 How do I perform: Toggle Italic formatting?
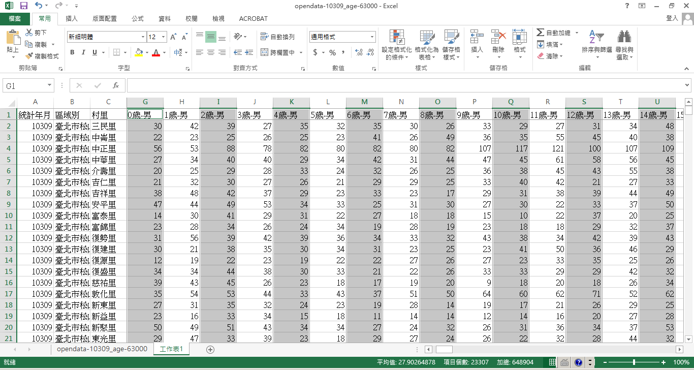click(83, 52)
